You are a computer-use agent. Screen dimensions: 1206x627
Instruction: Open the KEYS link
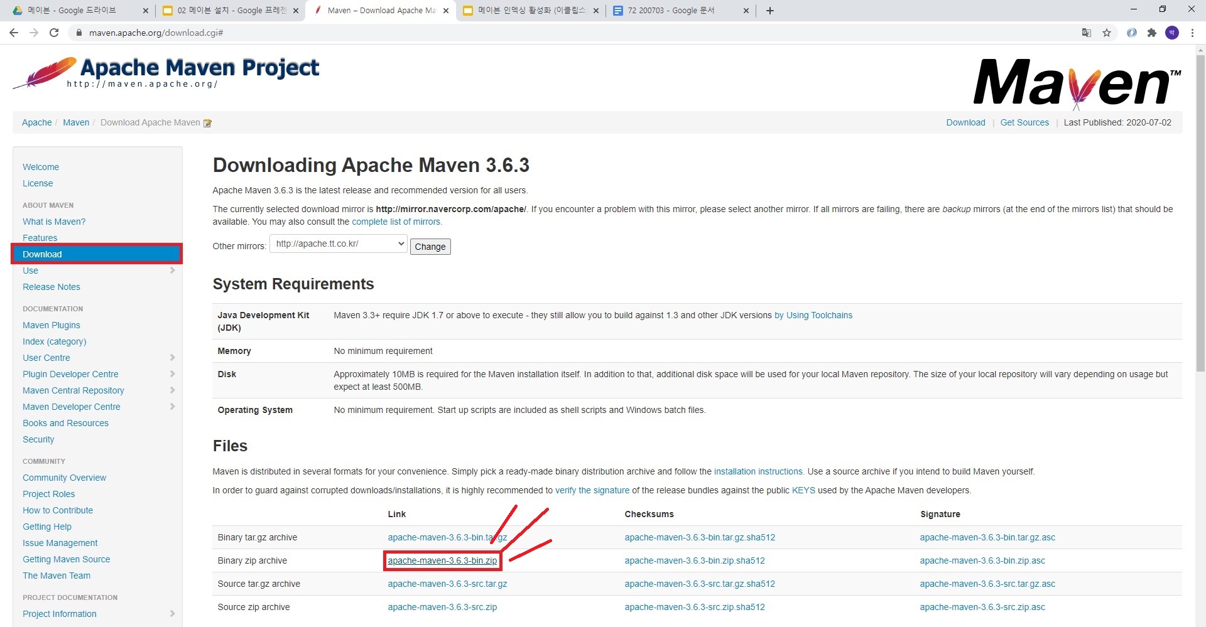(803, 490)
